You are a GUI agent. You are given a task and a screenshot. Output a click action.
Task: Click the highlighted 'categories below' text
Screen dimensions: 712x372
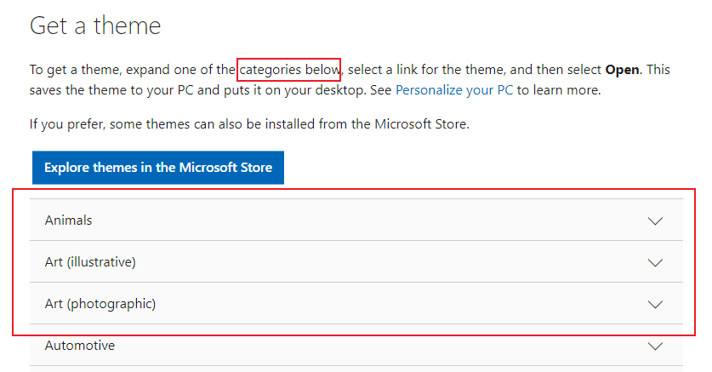(289, 69)
